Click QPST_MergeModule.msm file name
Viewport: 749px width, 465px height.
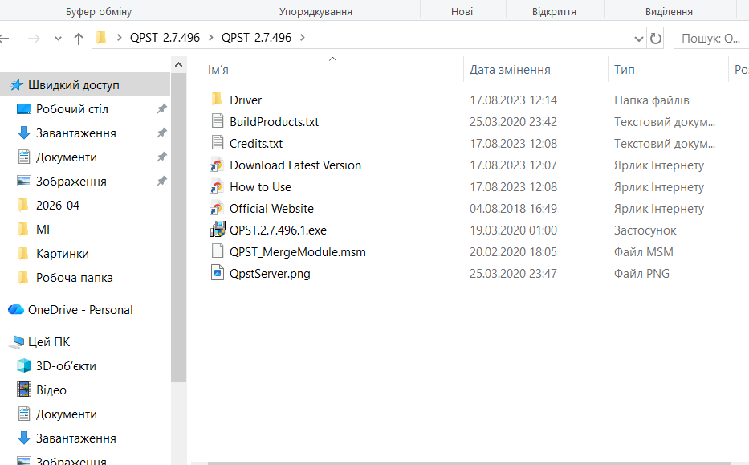pos(298,252)
